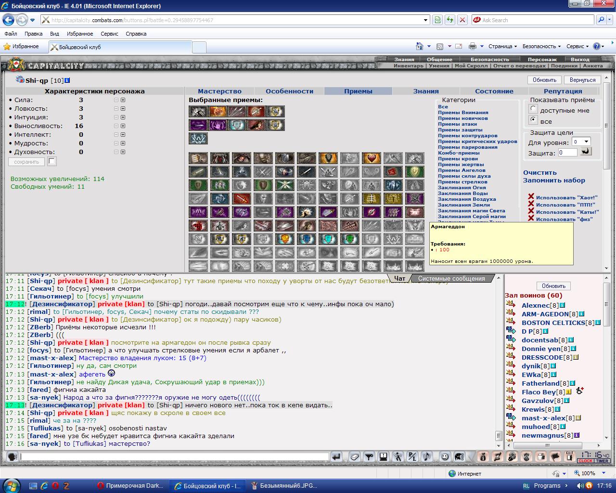Remove the purple hand technique from selected set

pos(217,125)
